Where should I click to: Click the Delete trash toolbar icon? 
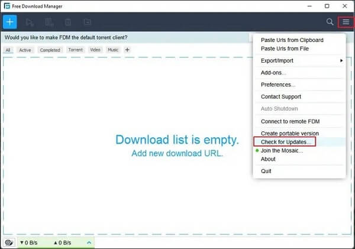pyautogui.click(x=68, y=22)
